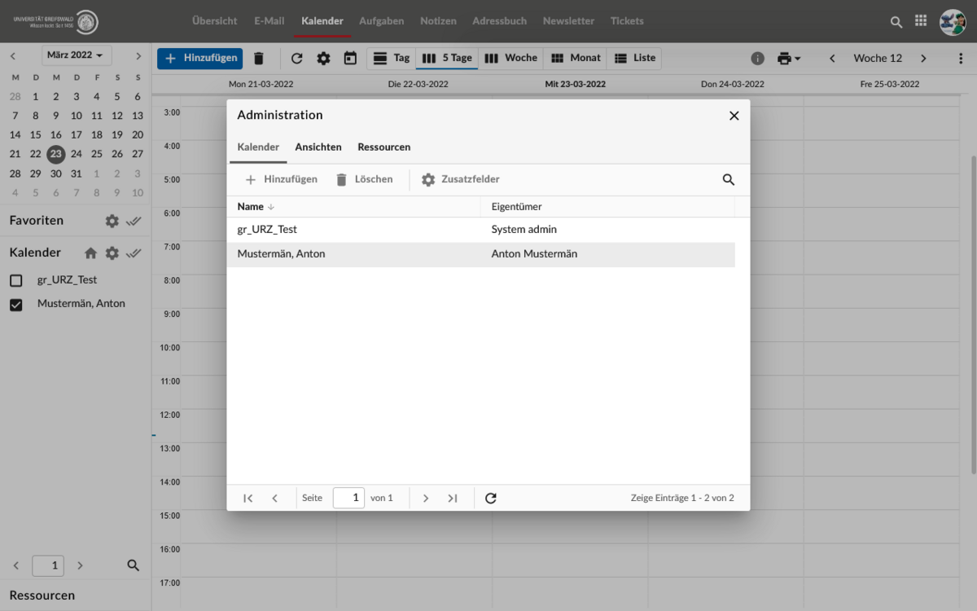
Task: Click the search icon in Administration dialog
Action: 729,180
